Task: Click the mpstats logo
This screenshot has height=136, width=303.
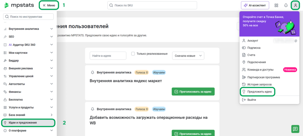Action: point(19,5)
